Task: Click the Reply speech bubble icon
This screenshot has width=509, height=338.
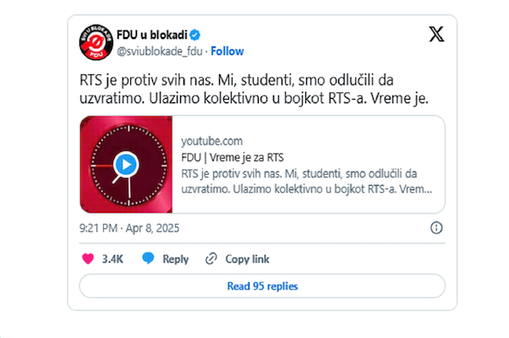Action: point(149,259)
